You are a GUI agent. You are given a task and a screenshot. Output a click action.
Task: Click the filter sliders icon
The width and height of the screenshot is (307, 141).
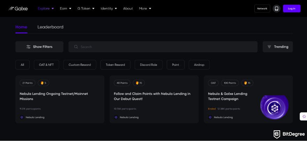[x=28, y=47]
